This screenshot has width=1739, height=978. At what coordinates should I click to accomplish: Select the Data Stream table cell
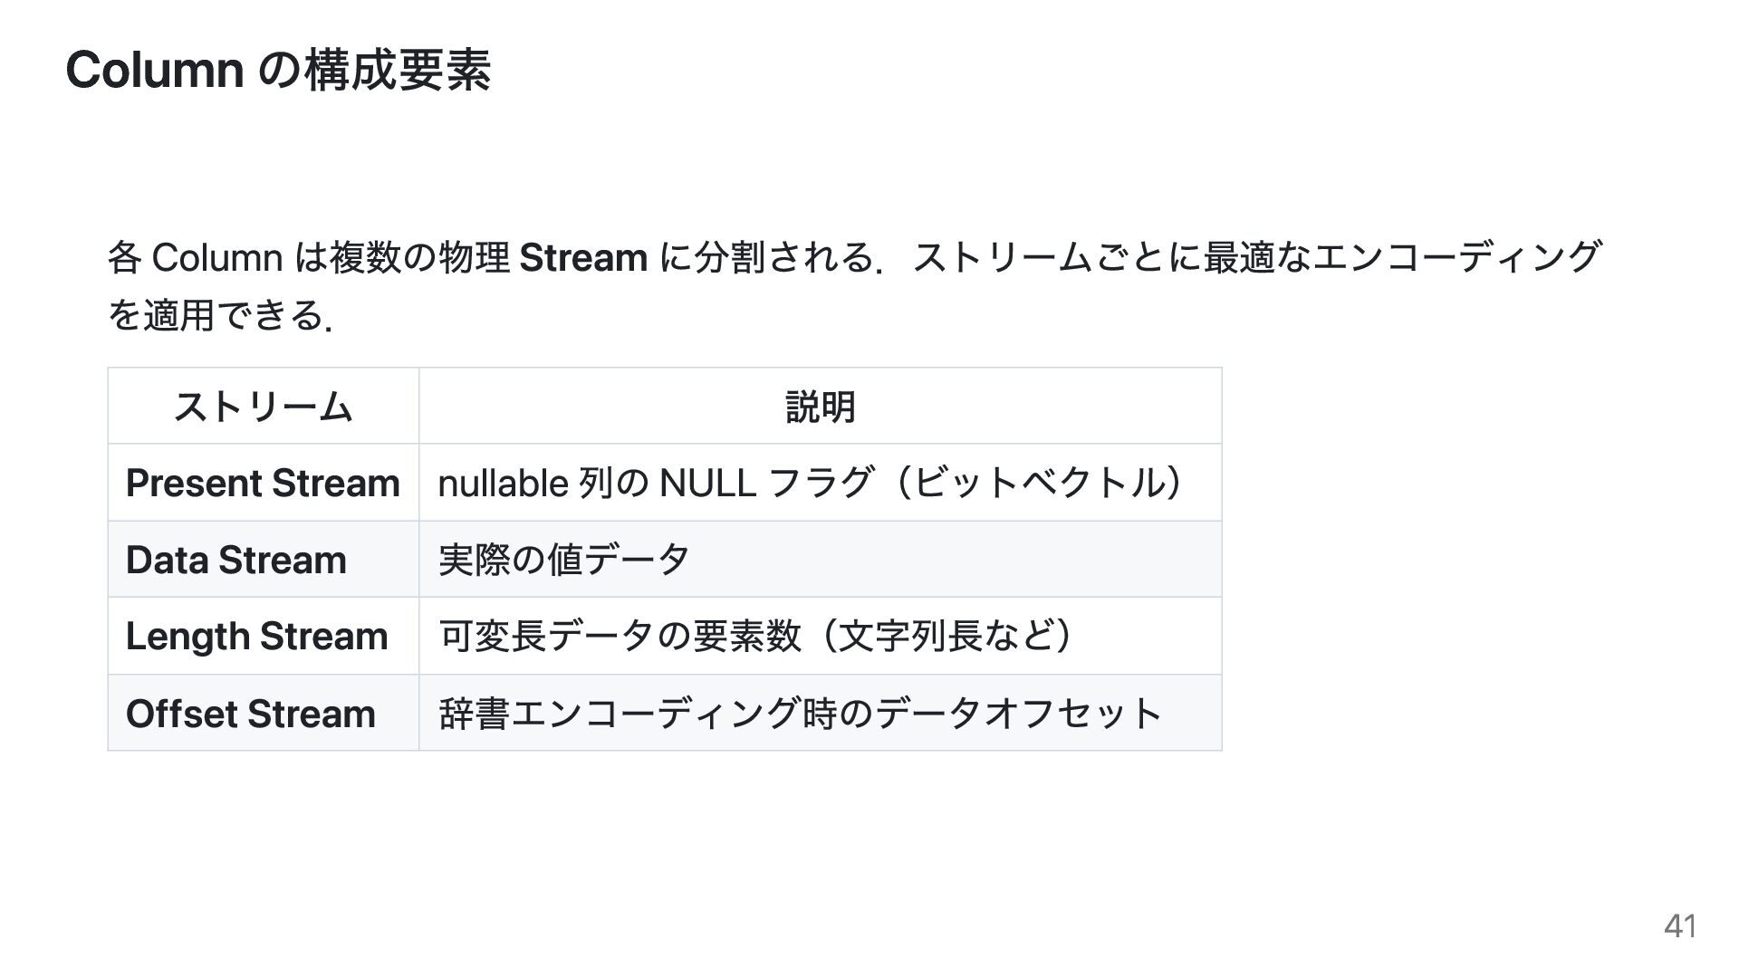coord(264,560)
